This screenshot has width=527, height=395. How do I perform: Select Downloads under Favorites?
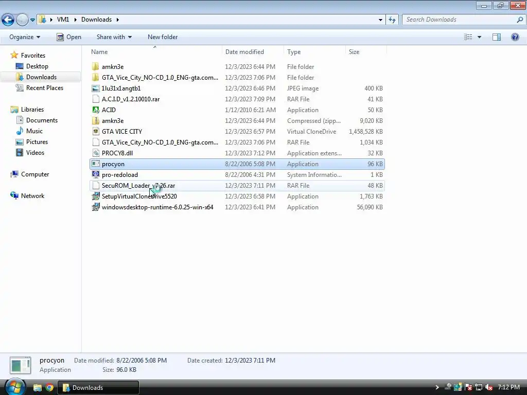[41, 77]
